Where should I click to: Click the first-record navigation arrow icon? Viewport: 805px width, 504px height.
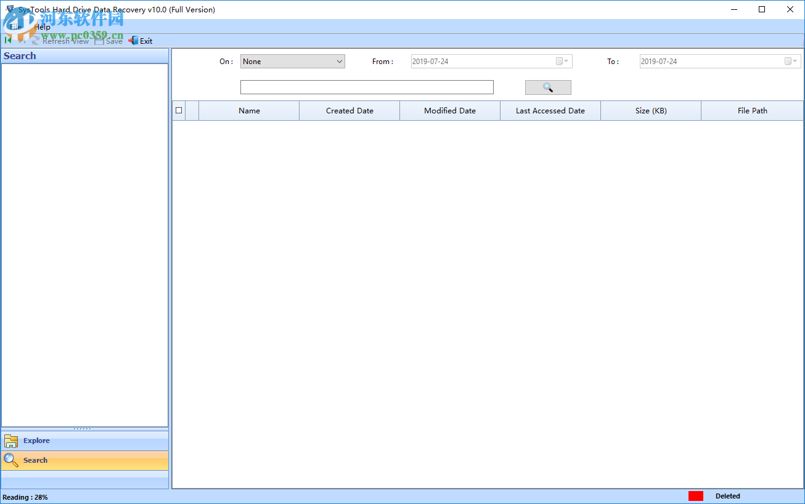coord(7,41)
